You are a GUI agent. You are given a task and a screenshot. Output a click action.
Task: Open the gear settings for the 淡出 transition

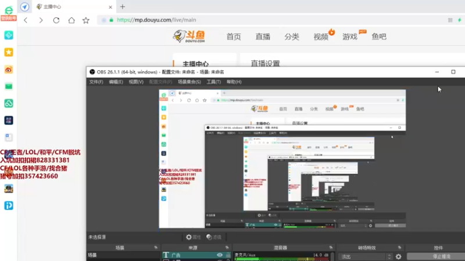click(x=399, y=256)
